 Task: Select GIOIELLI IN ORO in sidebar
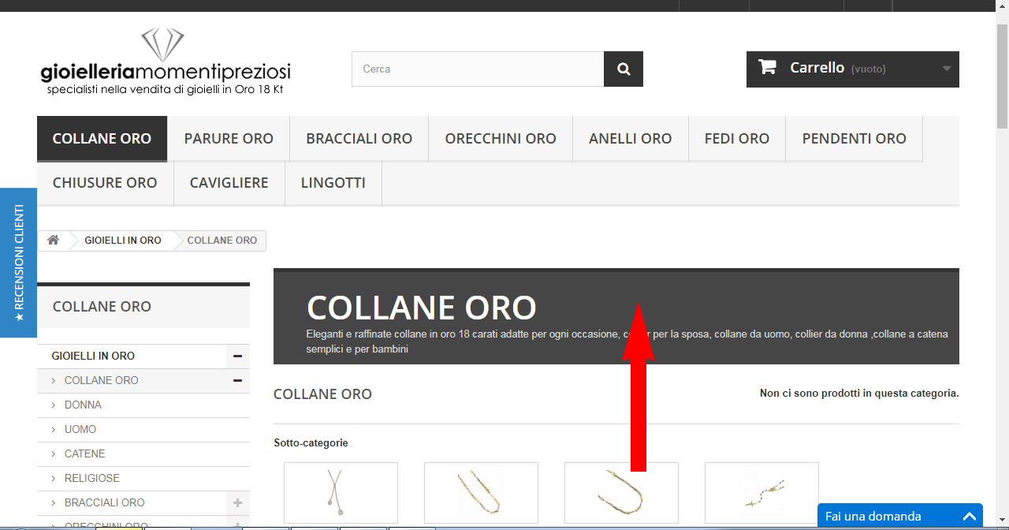coord(93,356)
